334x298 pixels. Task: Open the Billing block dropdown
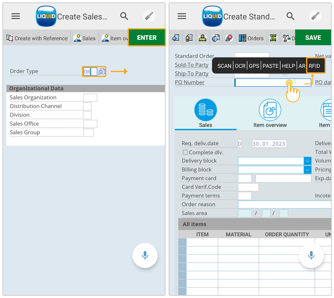(x=307, y=170)
